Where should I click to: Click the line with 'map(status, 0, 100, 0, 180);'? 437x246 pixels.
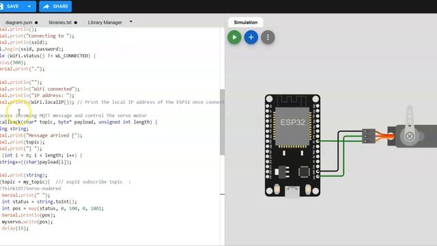pyautogui.click(x=53, y=208)
